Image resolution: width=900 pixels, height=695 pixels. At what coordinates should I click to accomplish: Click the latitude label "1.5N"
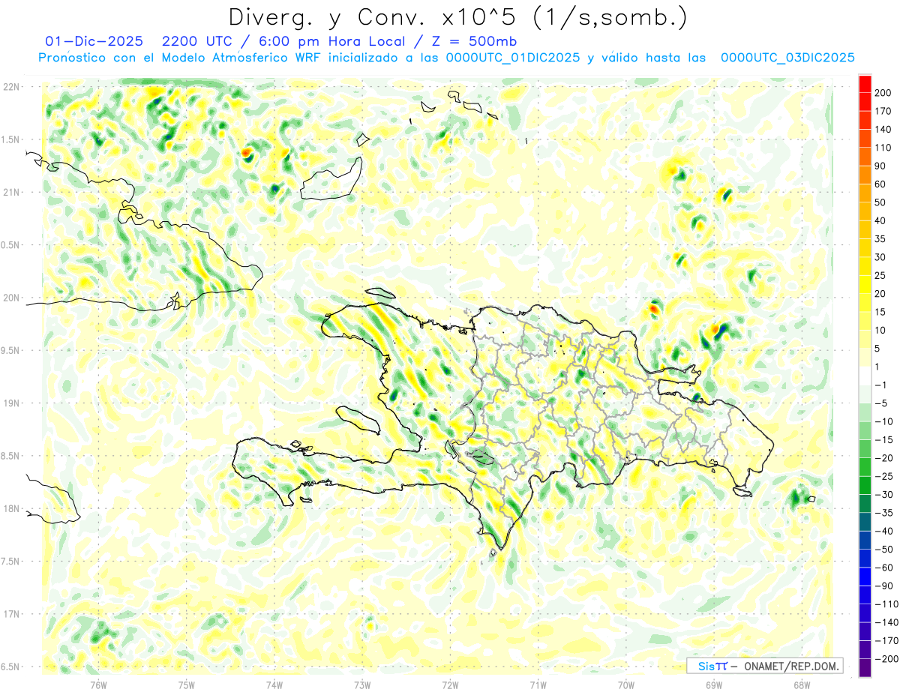point(10,139)
